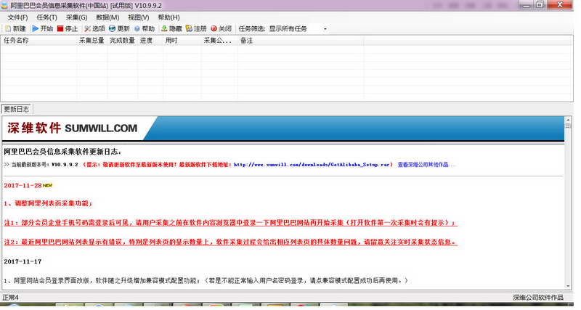Viewport: 581px width, 310px height.
Task: Click the app icon in the title bar
Action: (x=4, y=5)
